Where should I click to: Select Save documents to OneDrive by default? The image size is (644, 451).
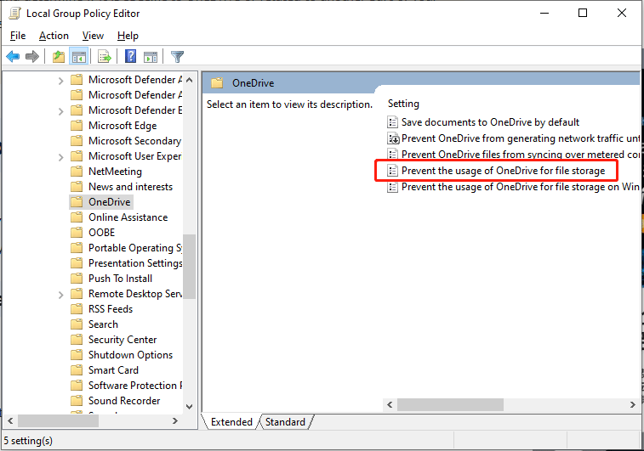coord(490,122)
